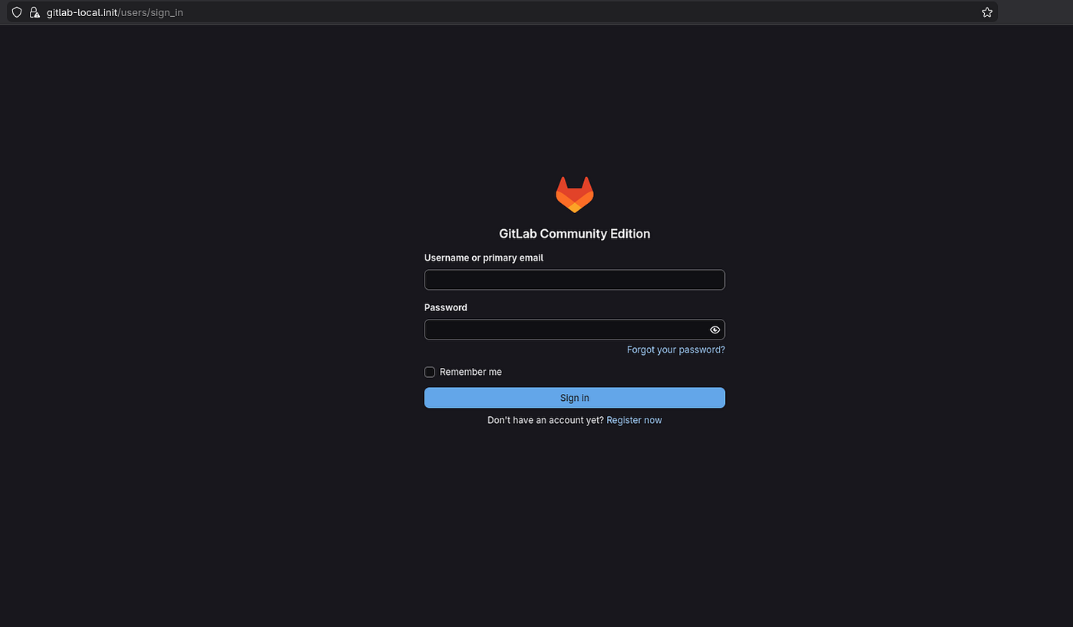Focus the Password input field
Screen dimensions: 1073x627
(x=575, y=330)
